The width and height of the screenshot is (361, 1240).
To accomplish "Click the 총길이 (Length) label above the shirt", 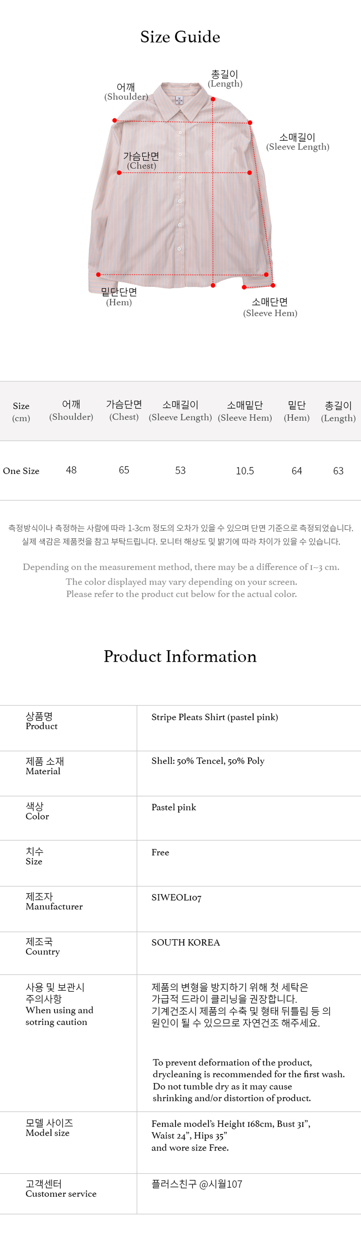I will (225, 79).
